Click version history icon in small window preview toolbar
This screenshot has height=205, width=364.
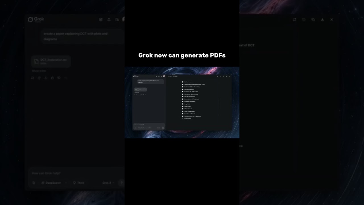coord(220,76)
